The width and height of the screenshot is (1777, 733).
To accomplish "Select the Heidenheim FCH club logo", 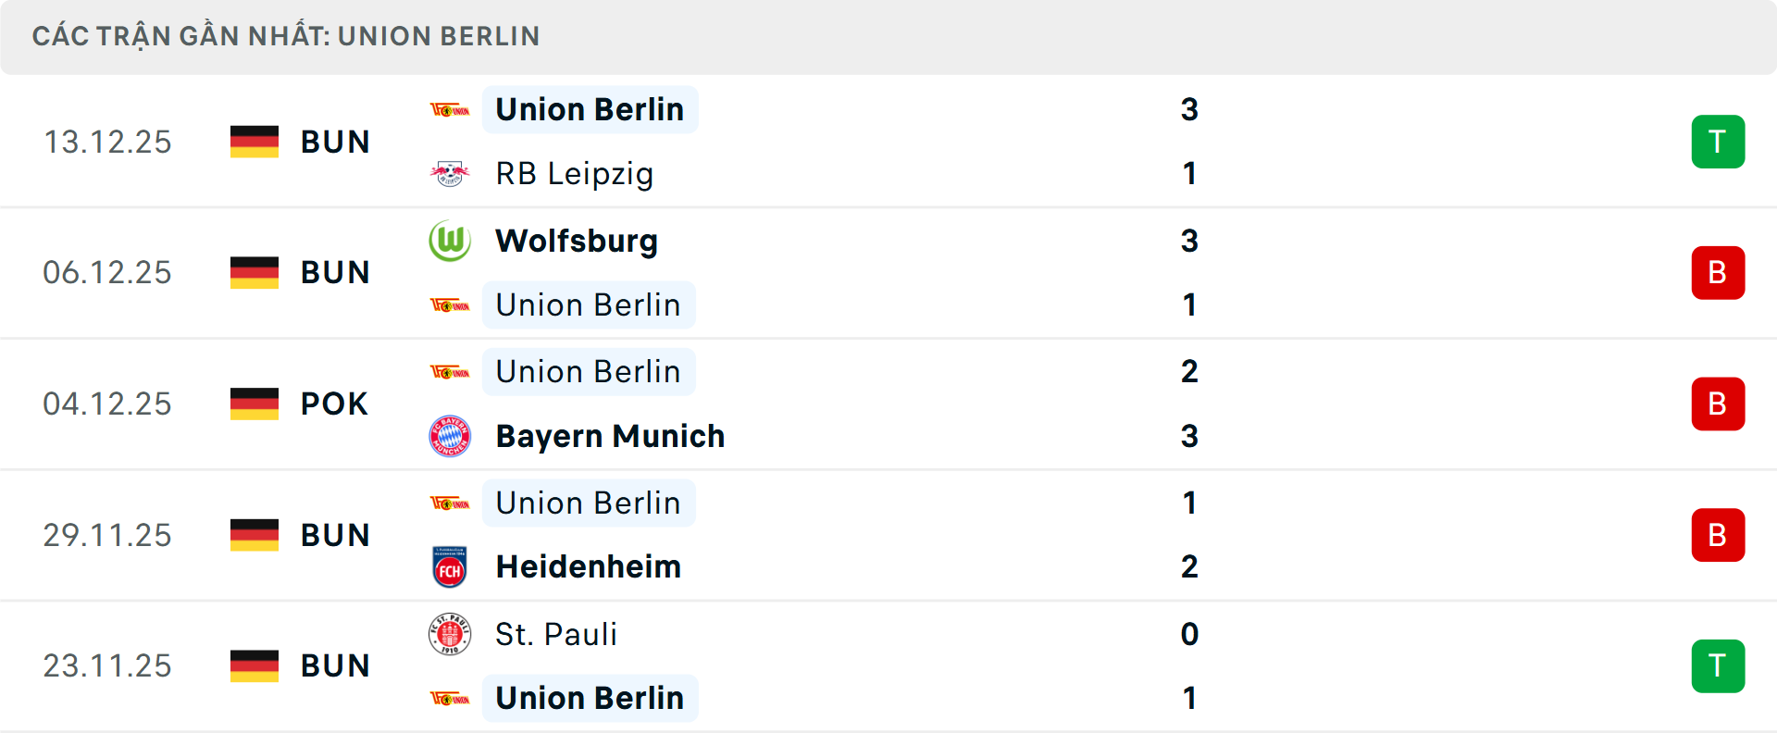I will coord(451,566).
